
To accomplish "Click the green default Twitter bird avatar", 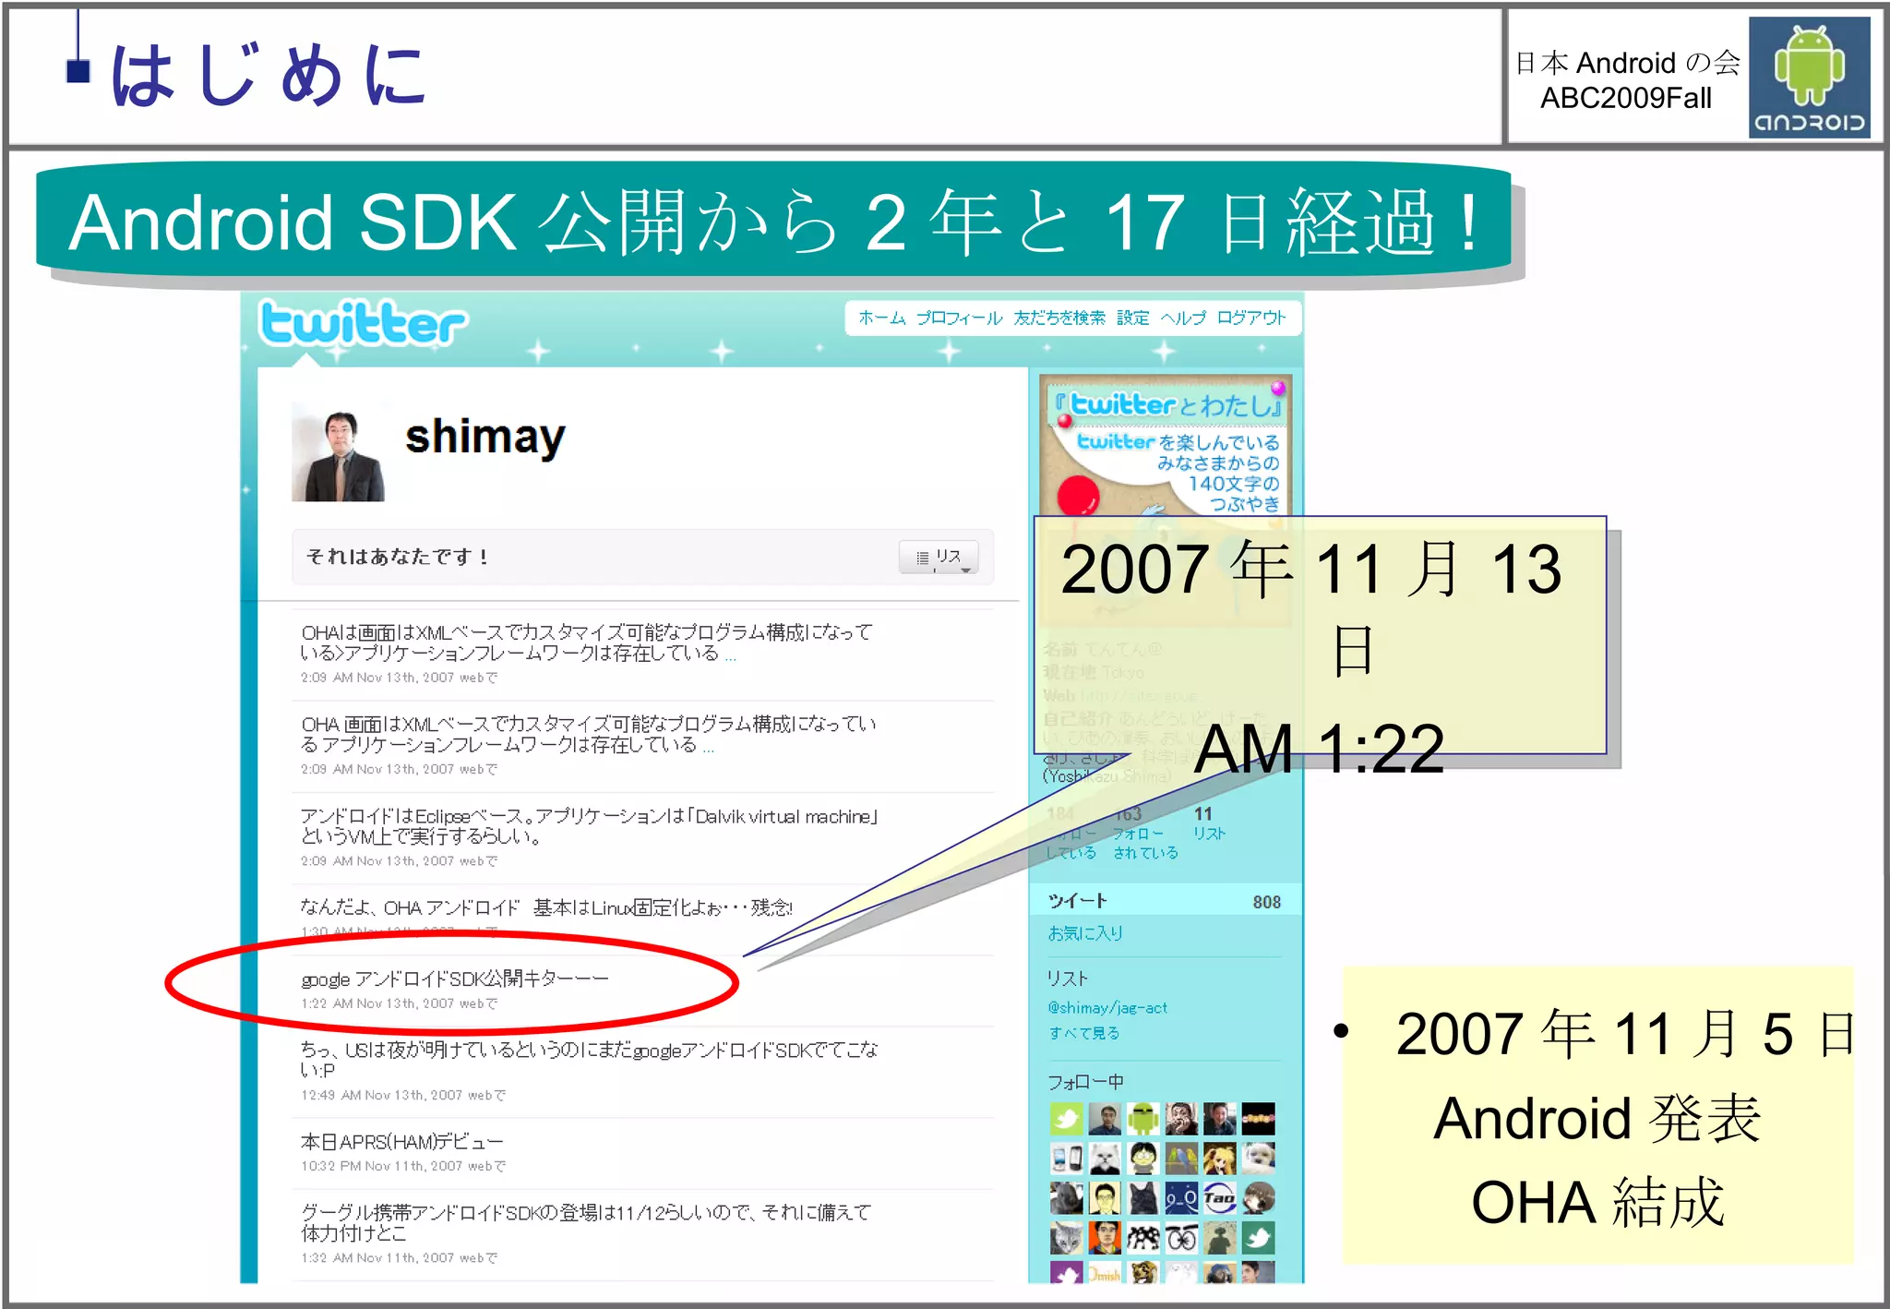I will pyautogui.click(x=1066, y=1119).
